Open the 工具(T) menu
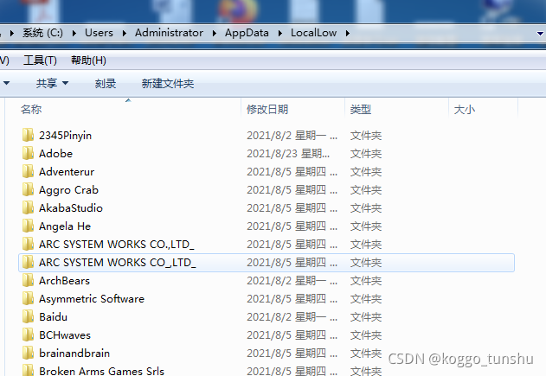Image resolution: width=546 pixels, height=376 pixels. tap(40, 61)
